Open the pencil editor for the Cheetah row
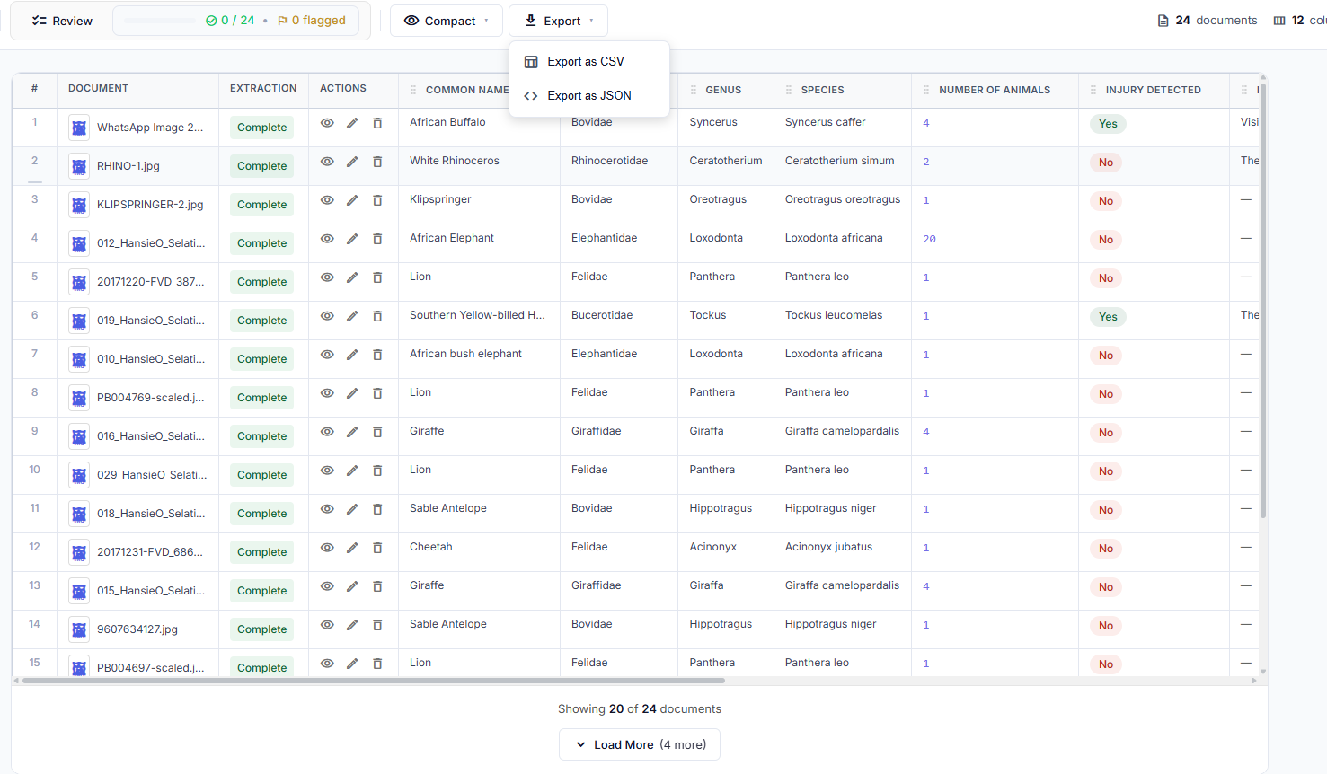Screen dimensions: 1327x774 (352, 548)
